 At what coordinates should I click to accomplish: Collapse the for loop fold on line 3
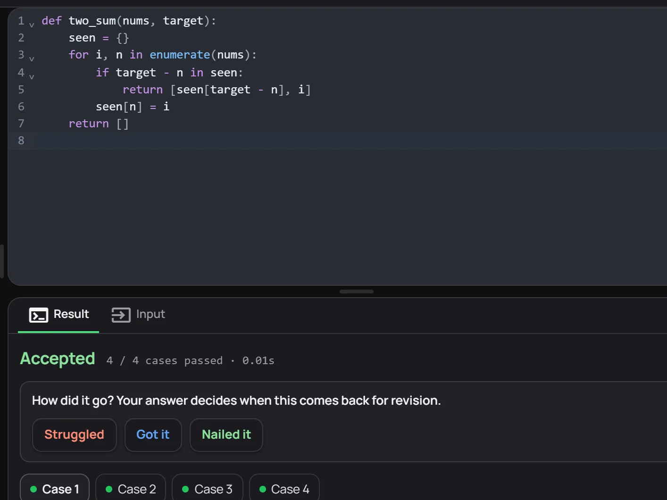pyautogui.click(x=32, y=59)
